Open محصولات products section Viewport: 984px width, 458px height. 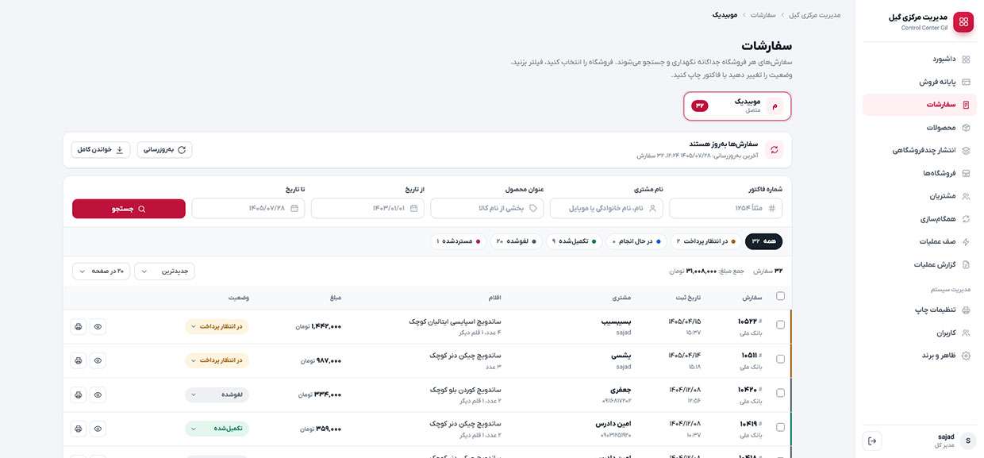(x=919, y=128)
